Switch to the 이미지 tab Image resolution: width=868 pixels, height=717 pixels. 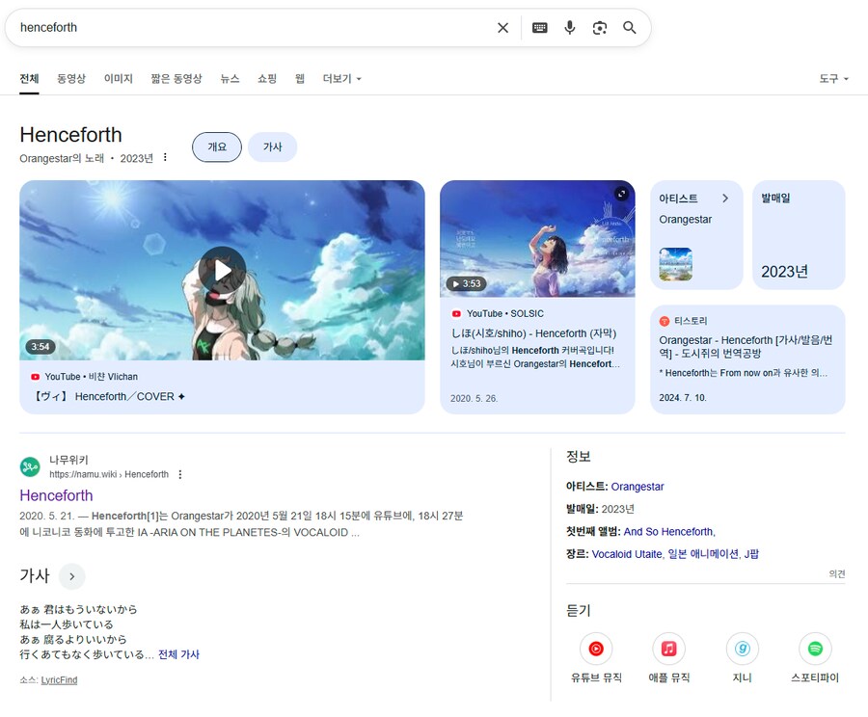pyautogui.click(x=119, y=79)
